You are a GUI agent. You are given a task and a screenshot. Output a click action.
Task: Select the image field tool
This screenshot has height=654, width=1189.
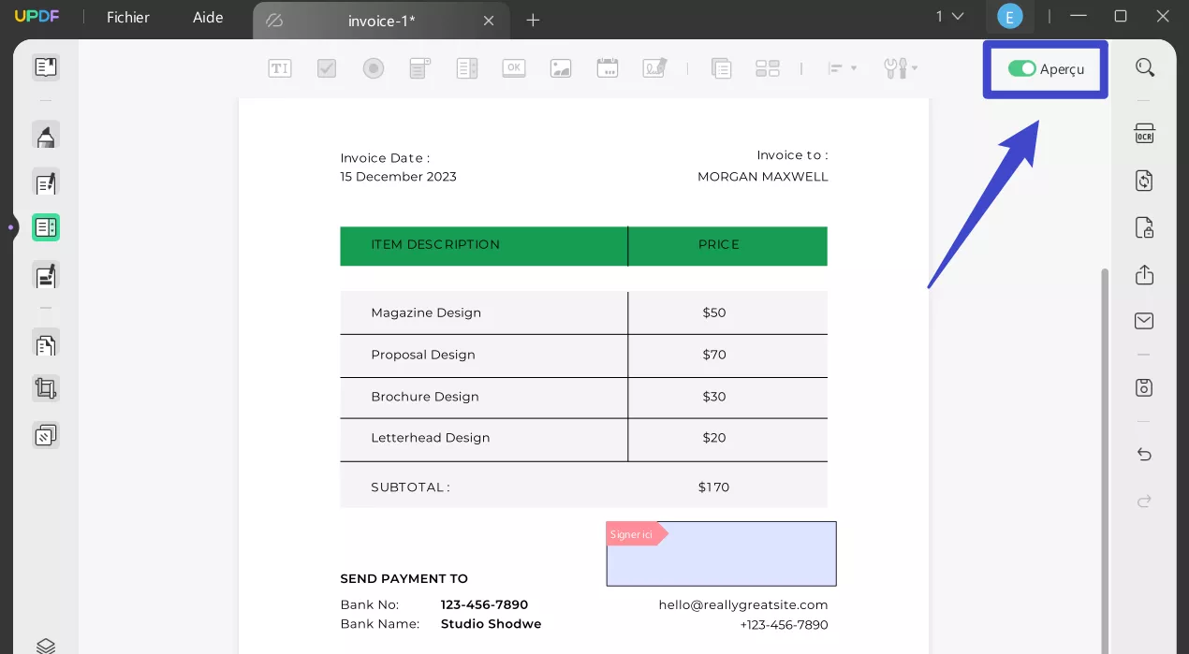[x=560, y=67]
